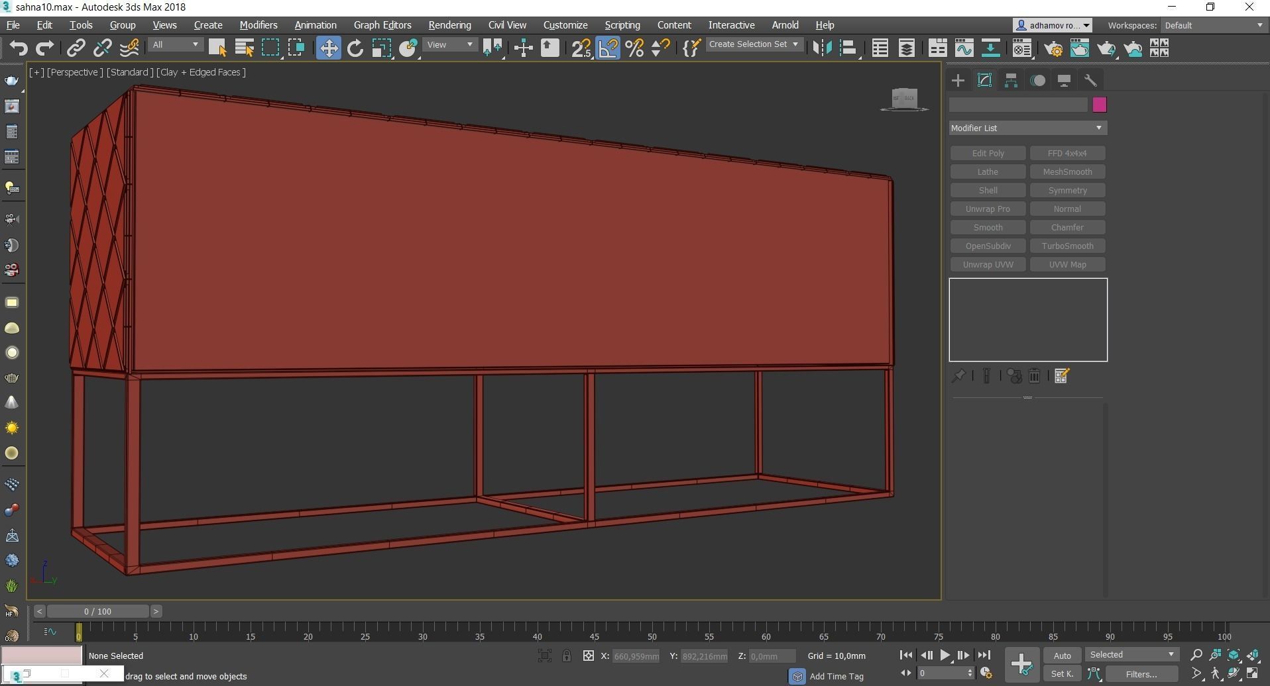Click the TurboSmooth modifier button
This screenshot has width=1270, height=686.
[x=1067, y=246]
